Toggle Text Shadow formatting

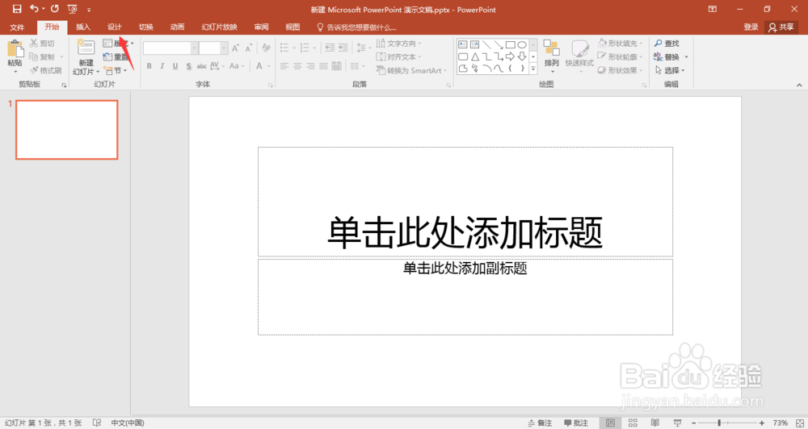(x=188, y=66)
